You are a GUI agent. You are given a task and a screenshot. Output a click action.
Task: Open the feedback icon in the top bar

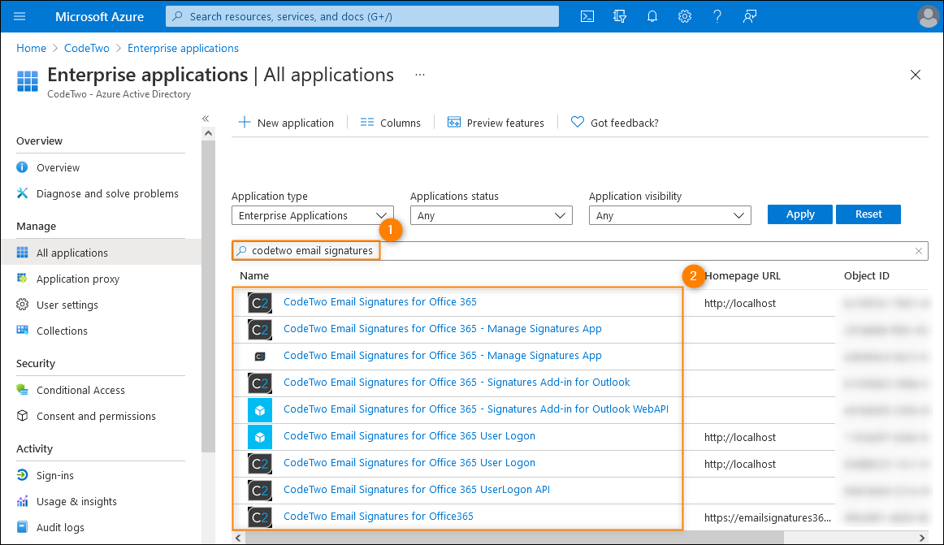point(750,16)
